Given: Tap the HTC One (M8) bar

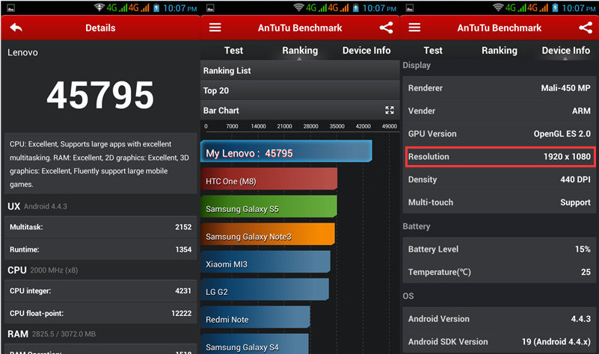Looking at the screenshot, I should tap(269, 181).
